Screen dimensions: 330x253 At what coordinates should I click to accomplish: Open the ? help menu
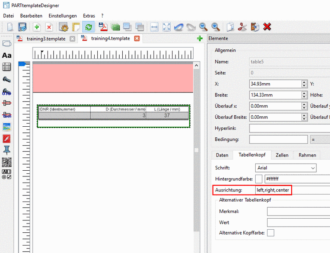click(x=102, y=16)
